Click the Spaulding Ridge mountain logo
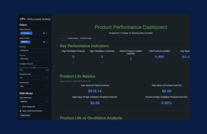This screenshot has height=134, width=207. point(22,19)
